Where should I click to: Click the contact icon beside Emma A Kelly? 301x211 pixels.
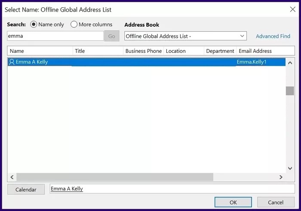tap(12, 62)
